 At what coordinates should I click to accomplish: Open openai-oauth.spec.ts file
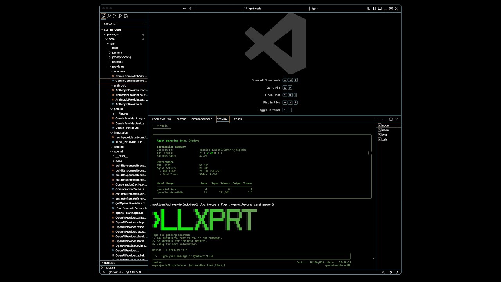(124, 213)
